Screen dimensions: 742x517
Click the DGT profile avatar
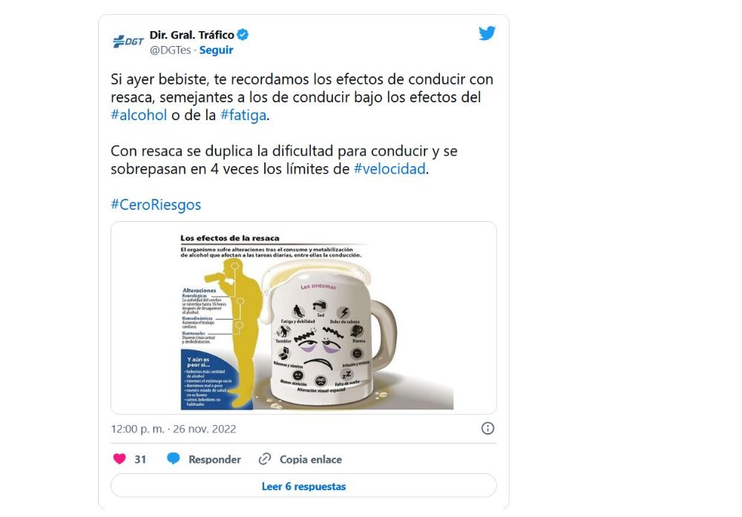[x=128, y=42]
